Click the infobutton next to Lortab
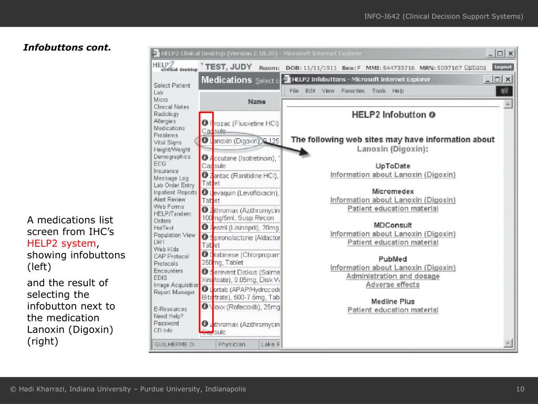The image size is (538, 404). point(205,289)
